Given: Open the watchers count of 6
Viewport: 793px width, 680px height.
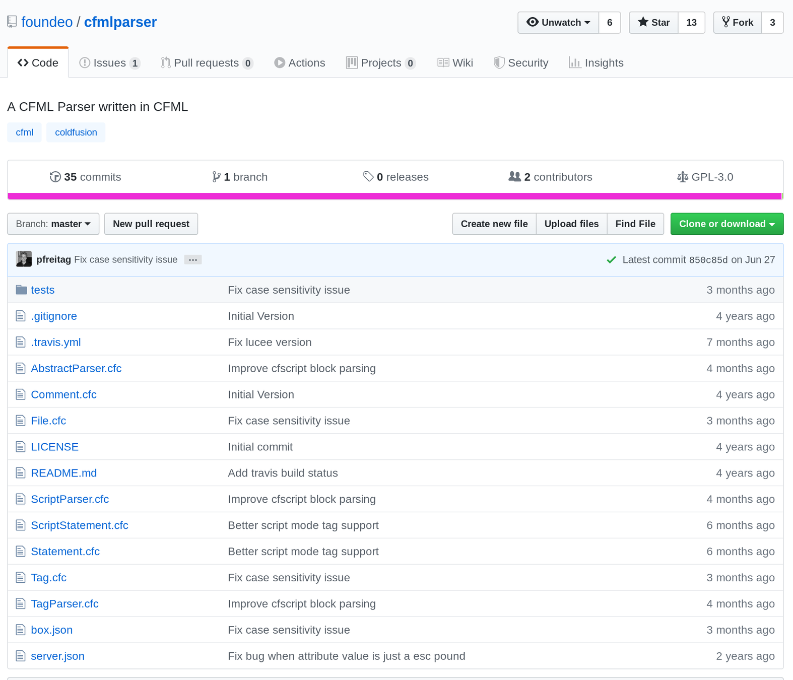Looking at the screenshot, I should (610, 23).
